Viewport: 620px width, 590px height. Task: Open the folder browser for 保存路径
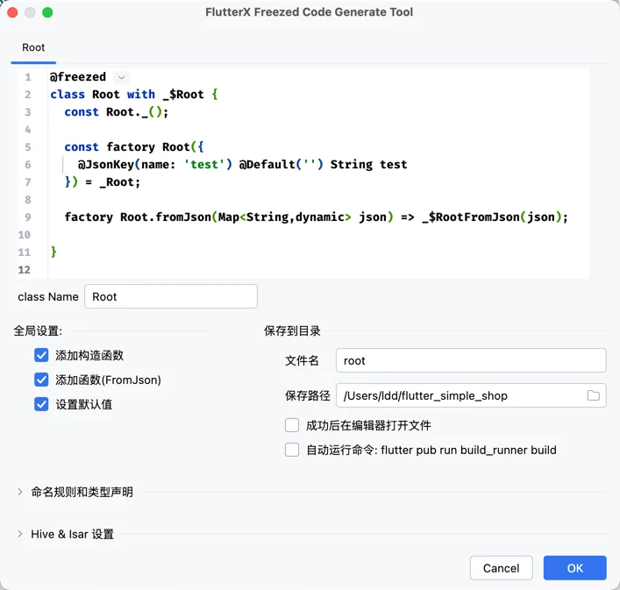594,395
